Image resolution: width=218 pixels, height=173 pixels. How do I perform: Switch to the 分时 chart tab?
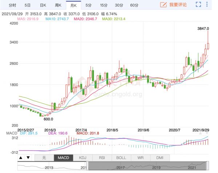coord(12,5)
